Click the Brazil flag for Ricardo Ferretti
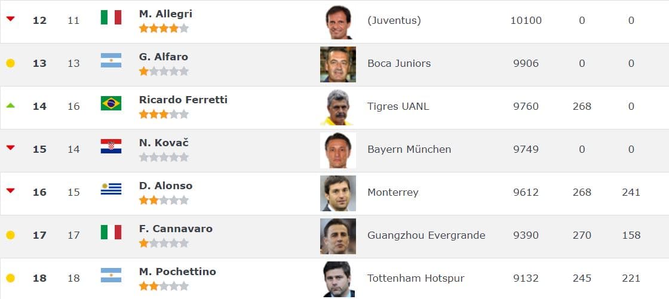Screen dimensions: 669x299 pyautogui.click(x=111, y=103)
